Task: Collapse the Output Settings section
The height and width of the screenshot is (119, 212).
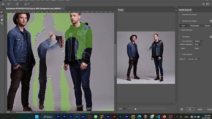Action: (x=180, y=54)
